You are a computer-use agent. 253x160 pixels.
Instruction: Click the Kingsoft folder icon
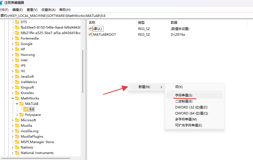17,87
